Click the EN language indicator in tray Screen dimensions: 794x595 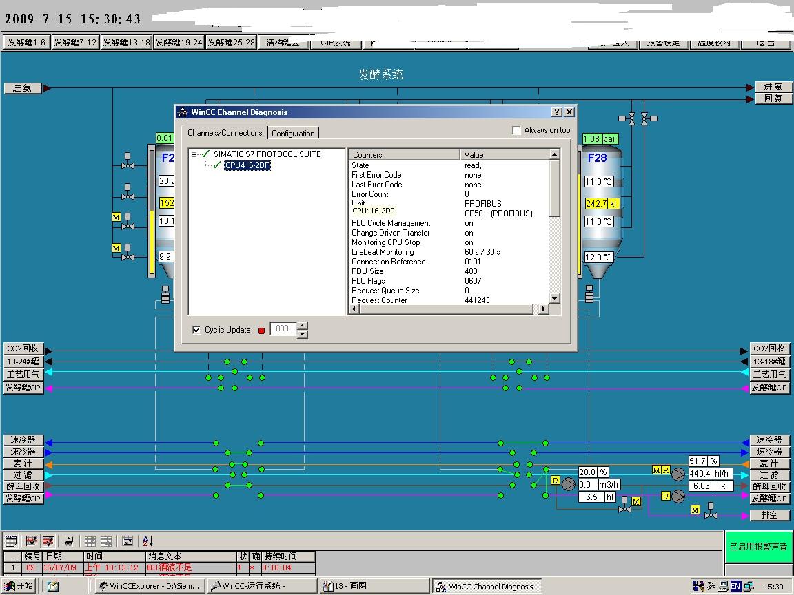point(735,587)
